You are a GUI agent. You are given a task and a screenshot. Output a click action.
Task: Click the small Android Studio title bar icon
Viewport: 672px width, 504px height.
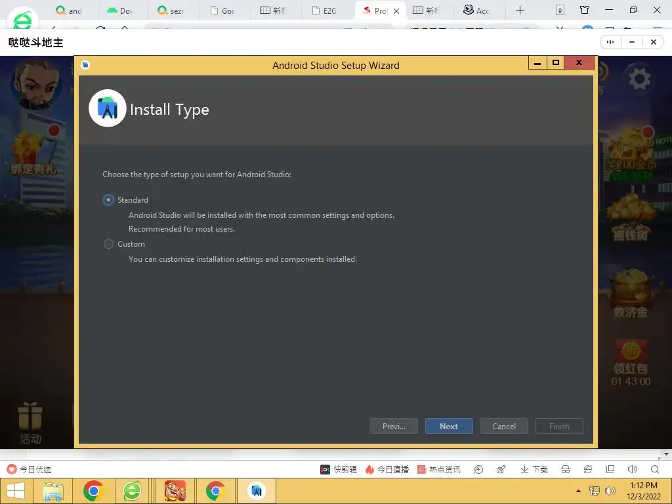85,65
